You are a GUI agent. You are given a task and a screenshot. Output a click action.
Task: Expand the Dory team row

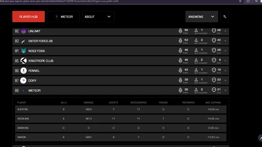click(x=225, y=80)
